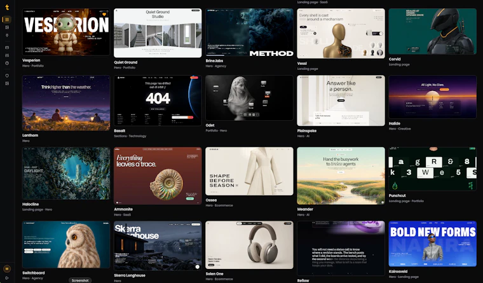The height and width of the screenshot is (283, 483).
Task: Click 'Sections · Technology' under Basalt
Action: 130,136
